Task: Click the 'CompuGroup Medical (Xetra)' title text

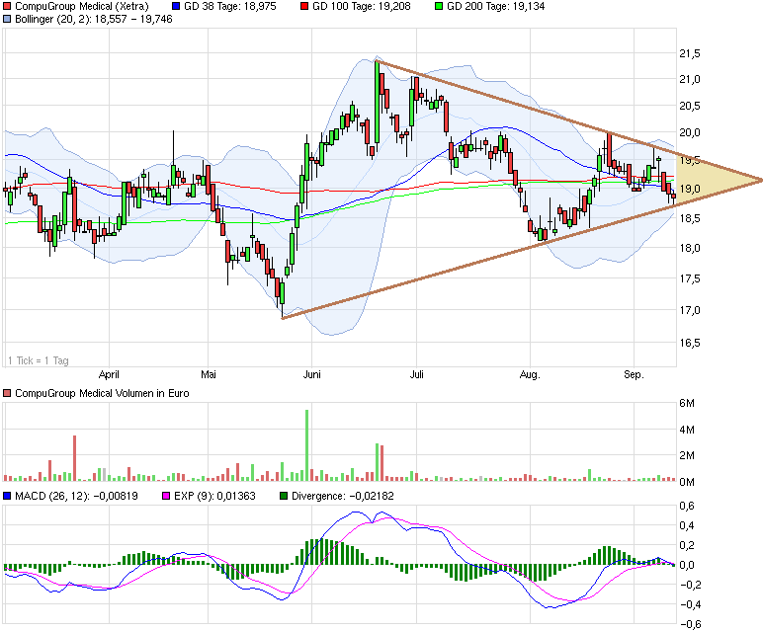Action: (x=82, y=6)
